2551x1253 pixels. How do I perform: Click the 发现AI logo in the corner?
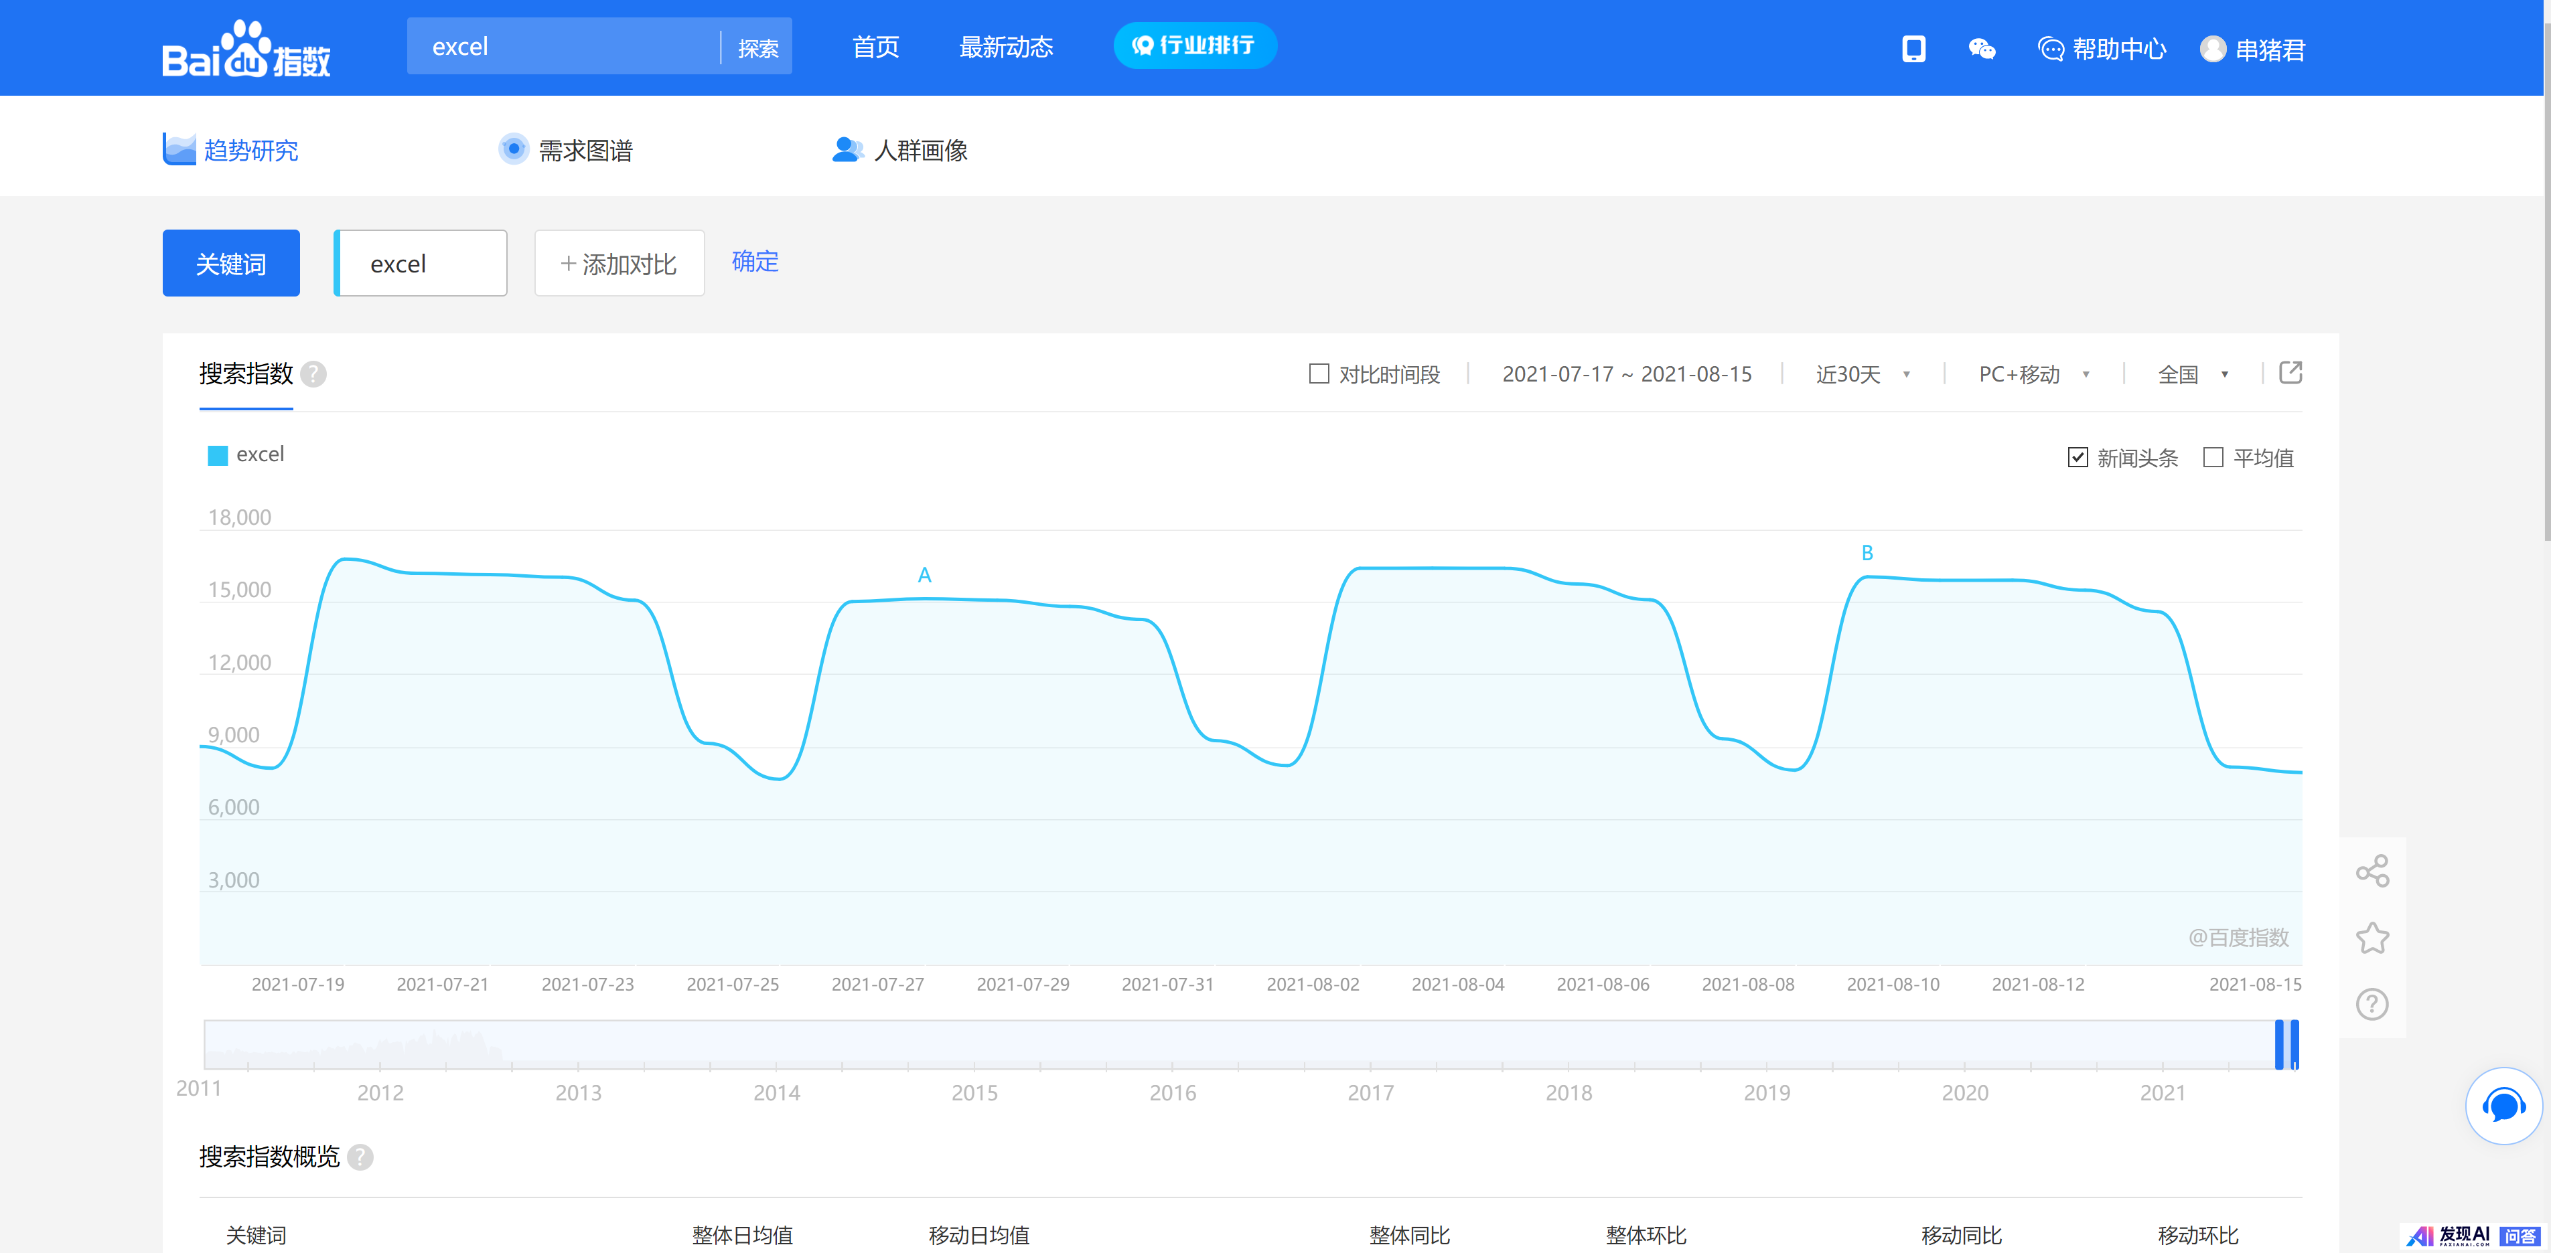2448,1235
